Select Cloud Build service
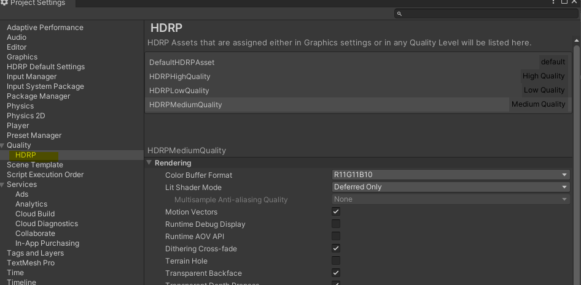Image resolution: width=581 pixels, height=285 pixels. [x=35, y=214]
